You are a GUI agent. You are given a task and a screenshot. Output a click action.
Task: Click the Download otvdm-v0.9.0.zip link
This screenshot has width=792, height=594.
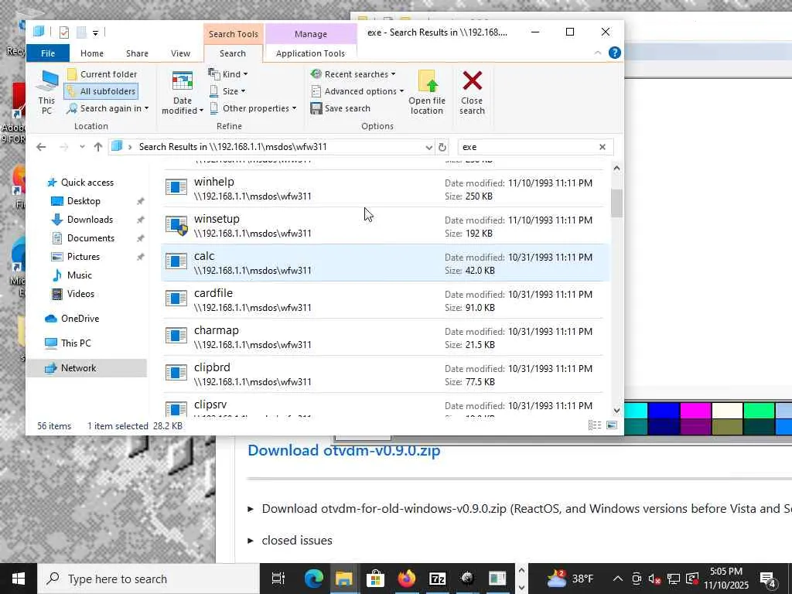point(343,450)
